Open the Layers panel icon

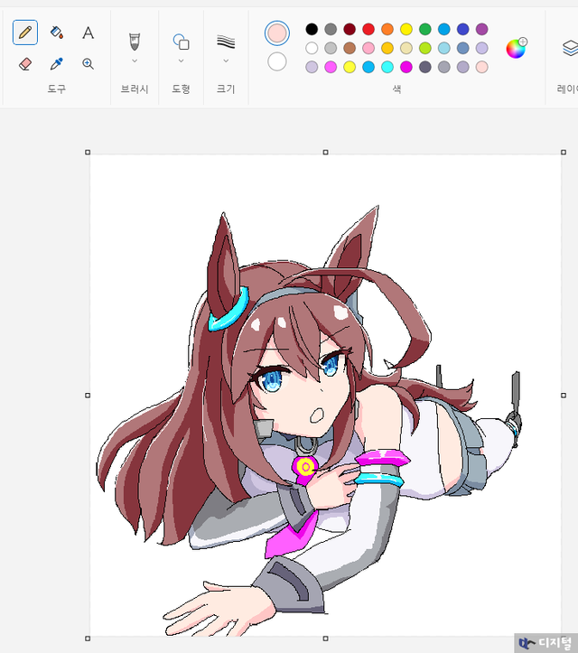(x=570, y=48)
